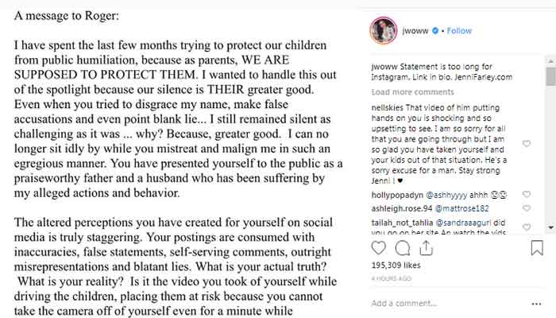Follow the jwoww account
The image size is (556, 318).
(x=459, y=31)
